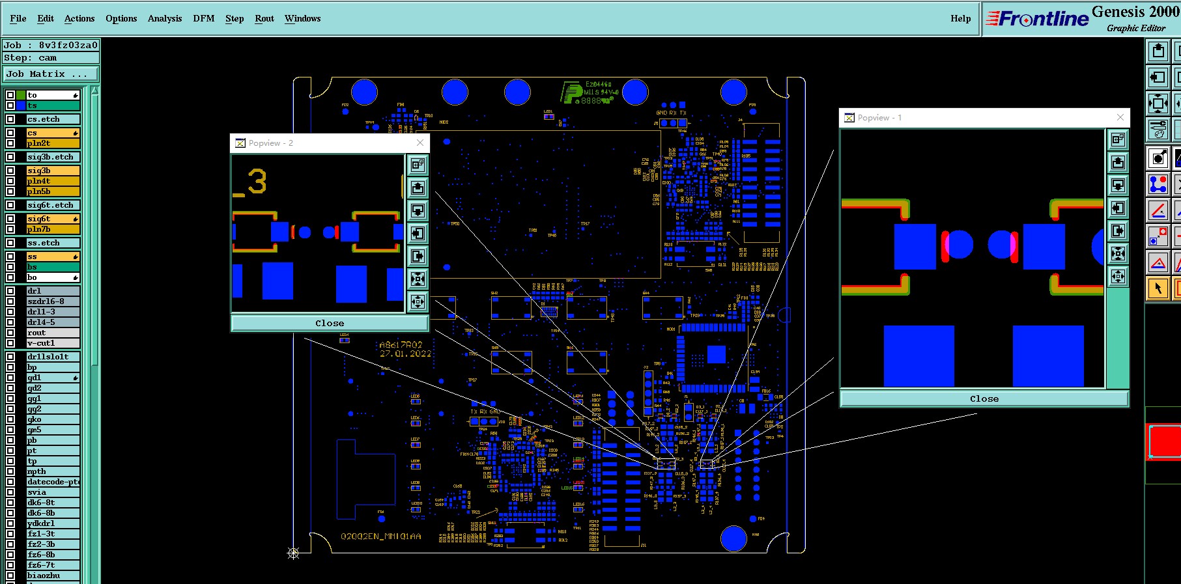Click zoom-home fit icon in main toolbar
1181x584 pixels.
click(1158, 104)
